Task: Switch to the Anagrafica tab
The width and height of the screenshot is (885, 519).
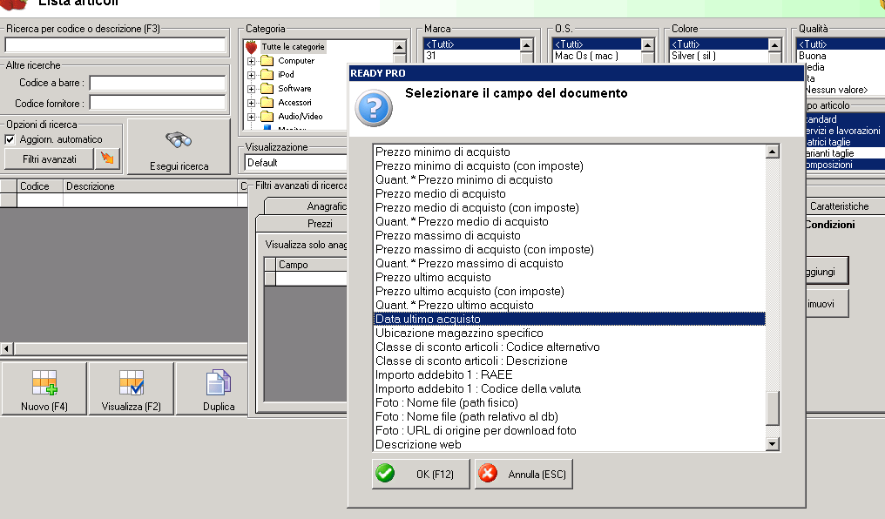Action: click(306, 206)
